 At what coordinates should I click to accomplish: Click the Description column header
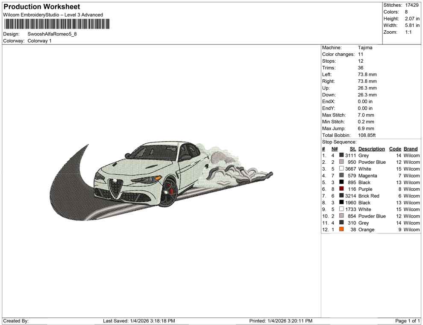[372, 148]
